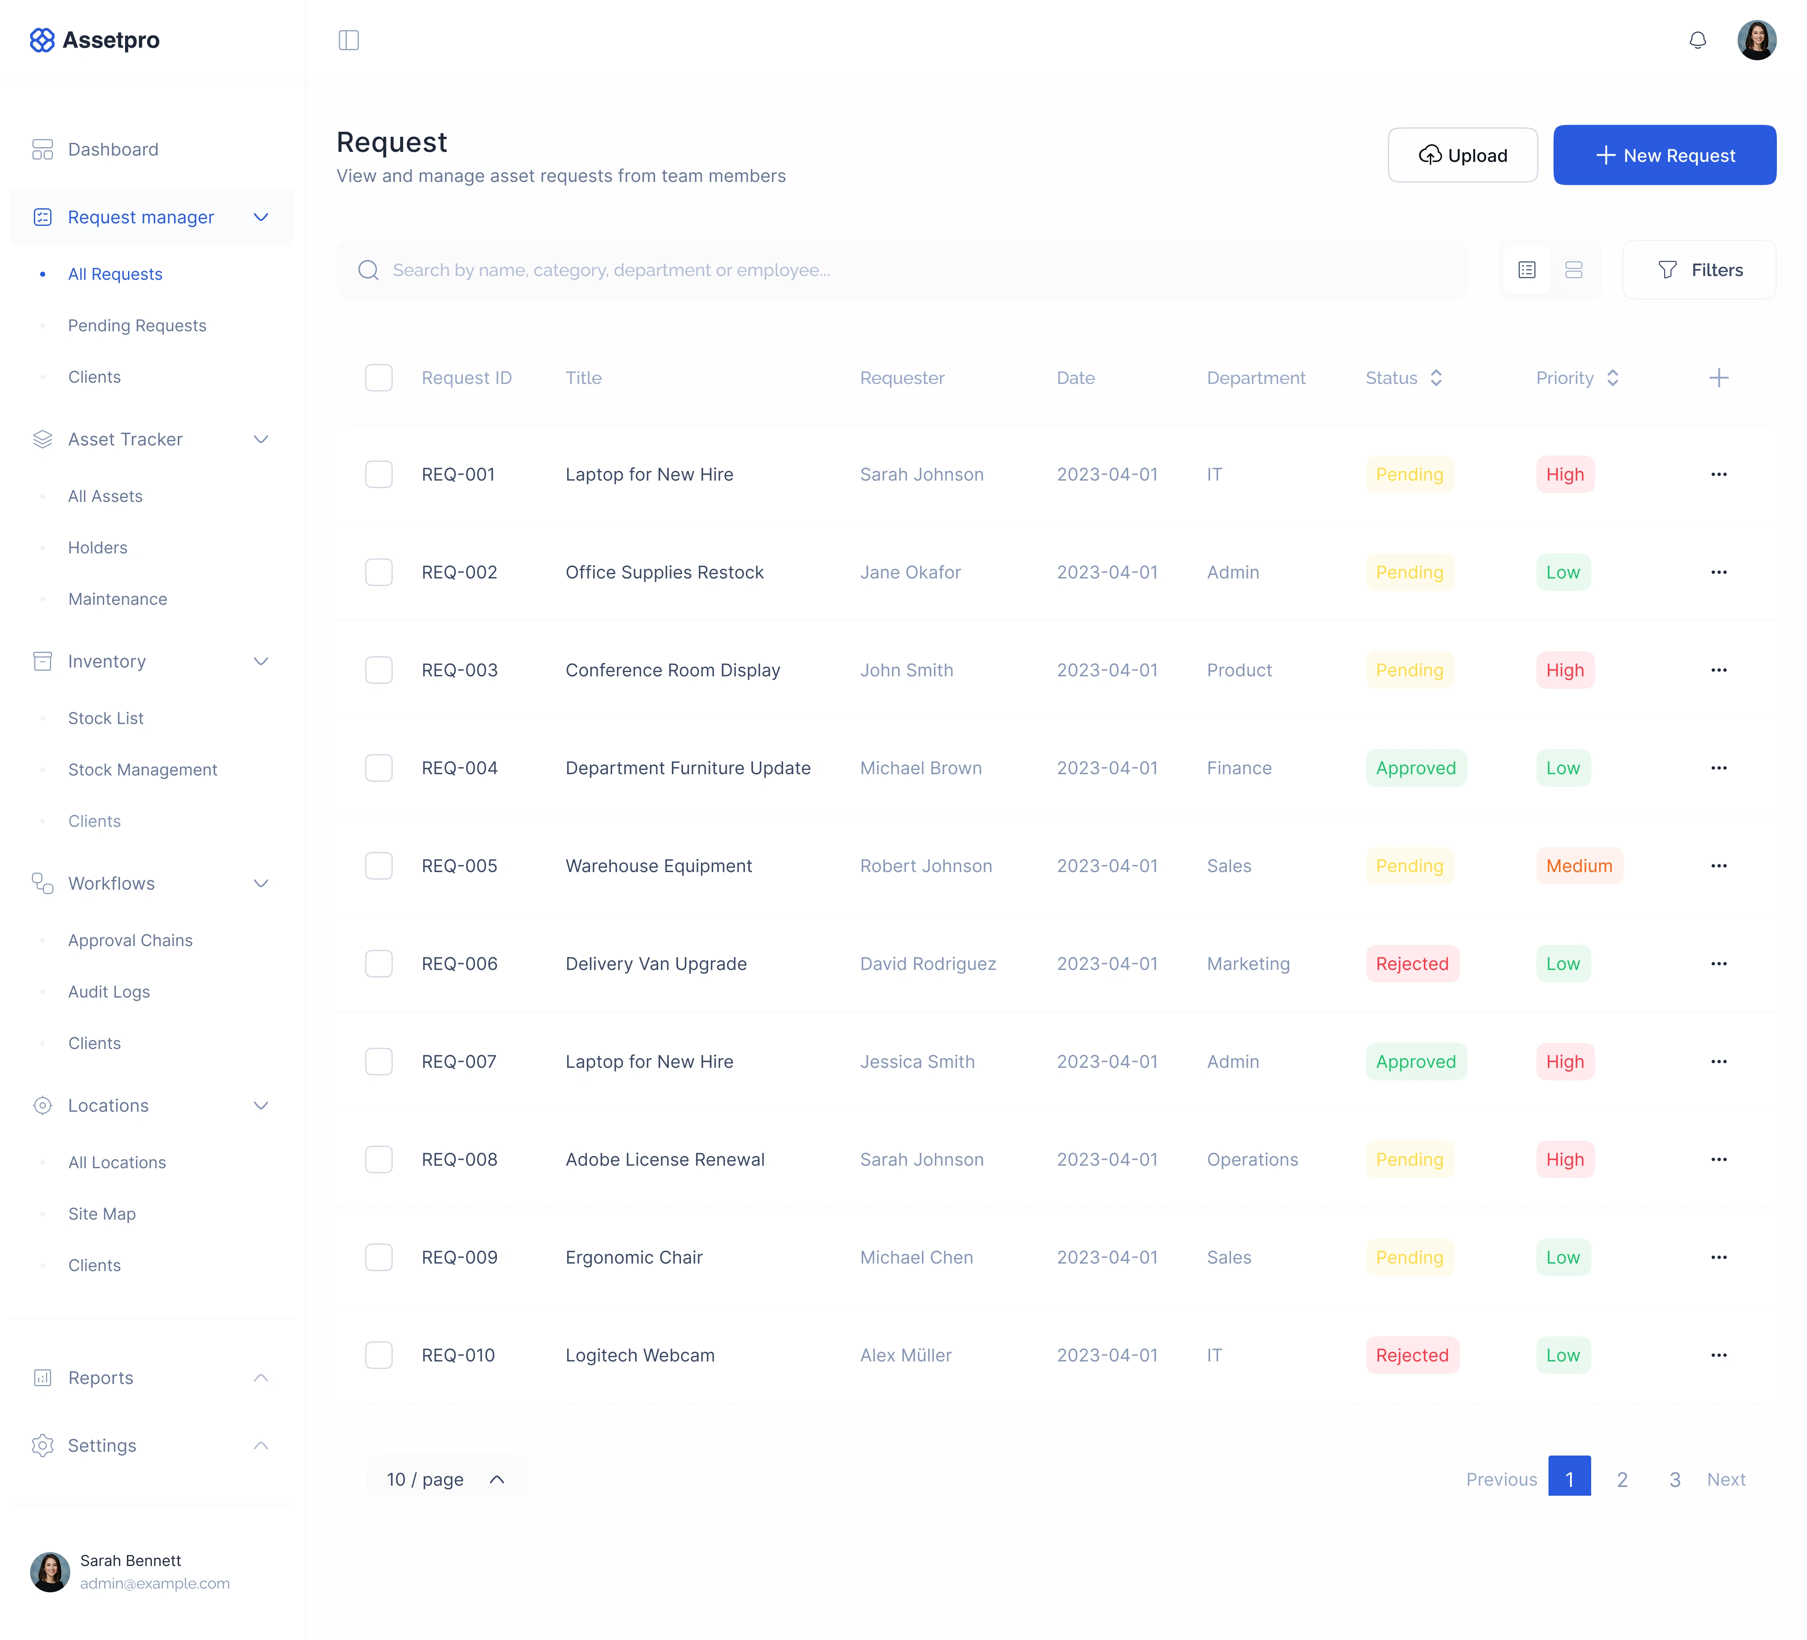Viewport: 1807px width, 1640px height.
Task: Collapse the Asset Tracker section
Action: pyautogui.click(x=261, y=439)
